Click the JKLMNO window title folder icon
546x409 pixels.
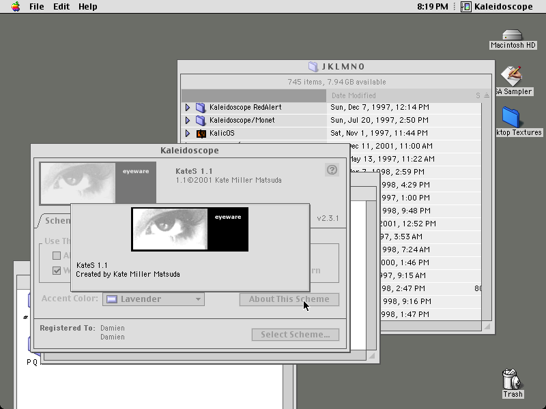coord(313,67)
